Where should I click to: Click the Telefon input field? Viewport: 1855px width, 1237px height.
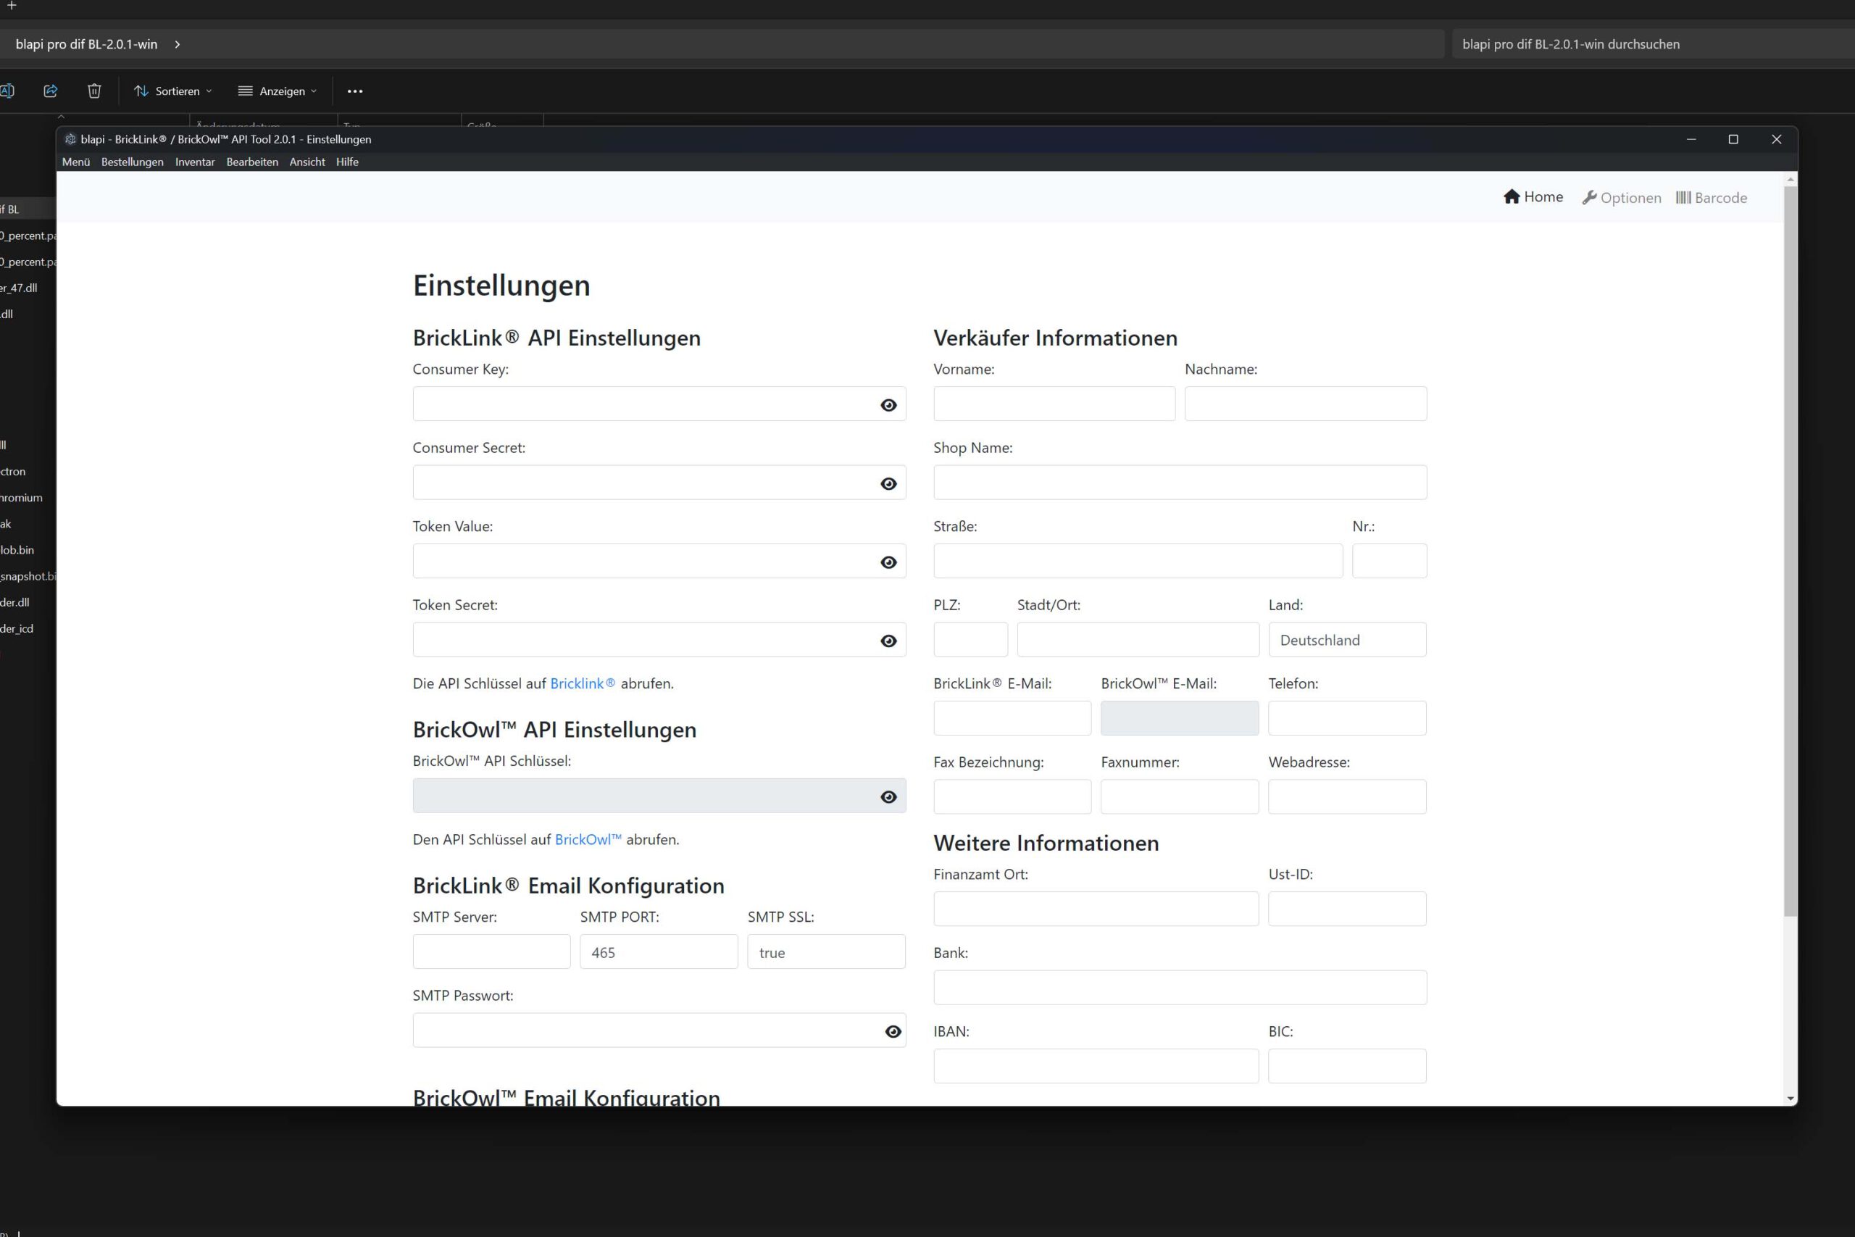coord(1347,718)
